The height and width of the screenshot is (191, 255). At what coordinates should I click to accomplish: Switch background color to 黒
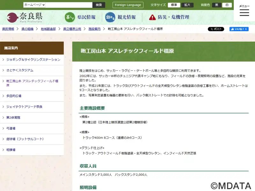tap(216, 5)
